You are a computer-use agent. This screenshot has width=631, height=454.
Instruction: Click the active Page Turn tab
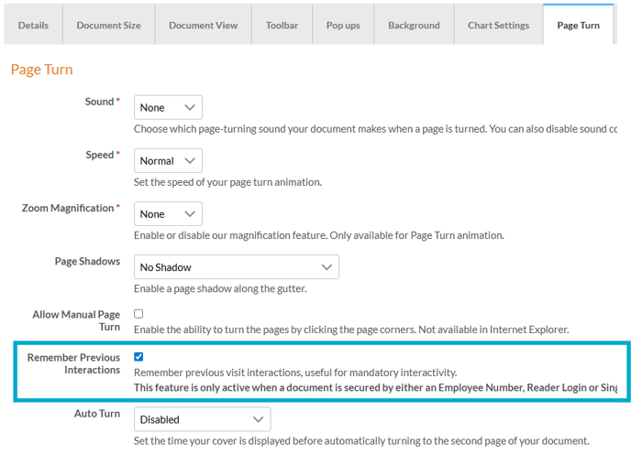pyautogui.click(x=578, y=25)
